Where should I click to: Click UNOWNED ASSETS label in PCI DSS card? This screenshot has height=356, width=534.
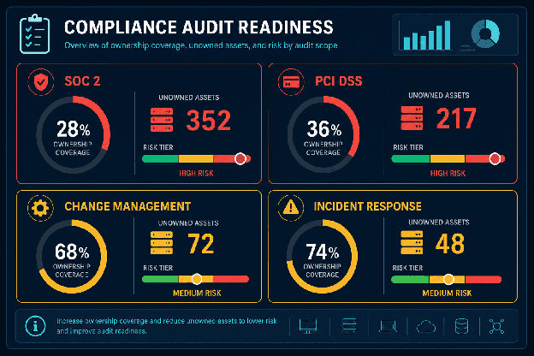click(439, 95)
